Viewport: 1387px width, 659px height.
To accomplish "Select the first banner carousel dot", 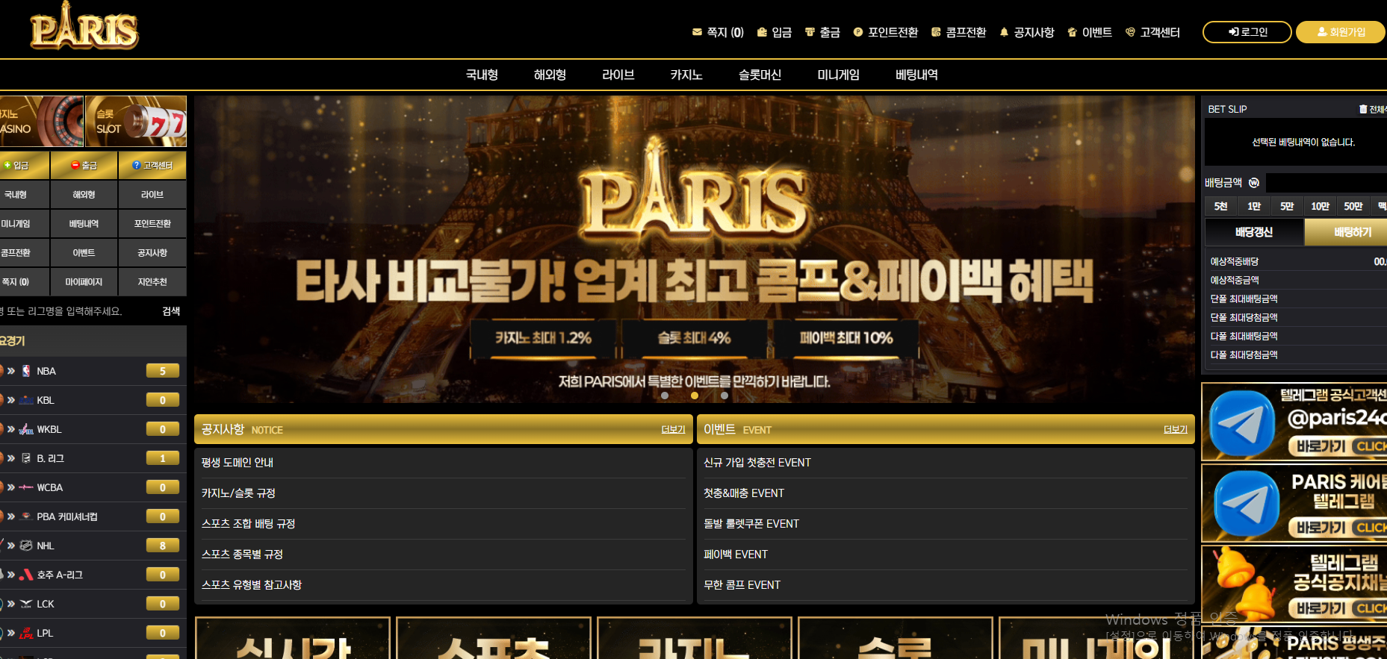I will (x=665, y=396).
